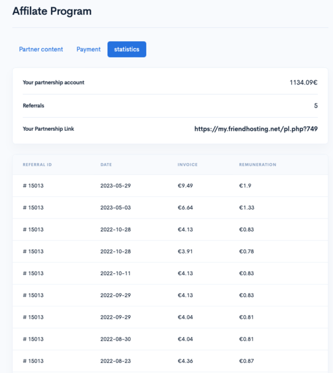Image resolution: width=333 pixels, height=373 pixels.
Task: Select the referral row dated 2023-05-29
Action: point(171,186)
